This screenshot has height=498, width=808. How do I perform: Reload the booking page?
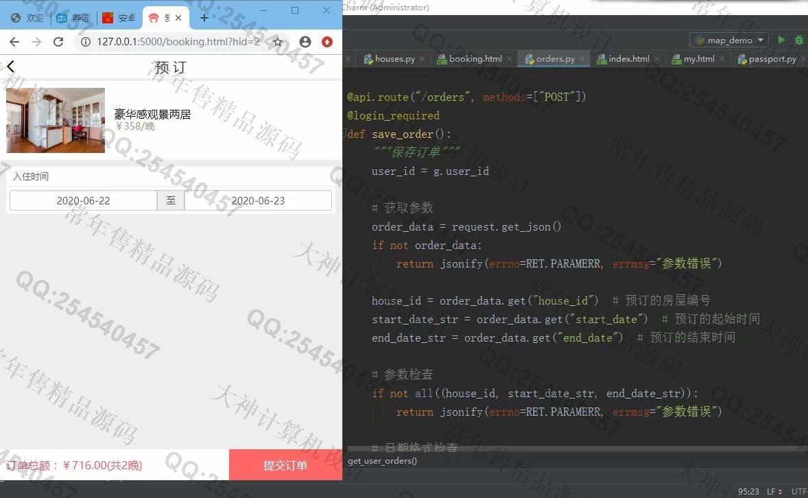58,42
